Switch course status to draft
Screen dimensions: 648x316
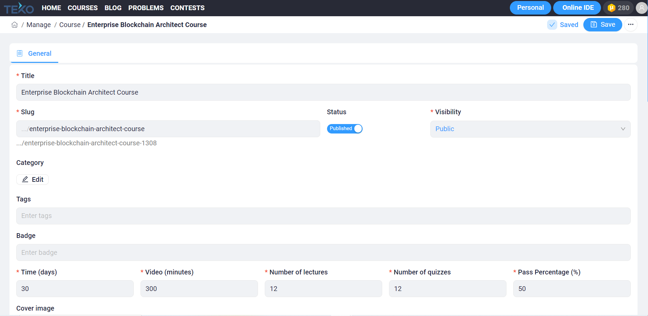pos(358,128)
